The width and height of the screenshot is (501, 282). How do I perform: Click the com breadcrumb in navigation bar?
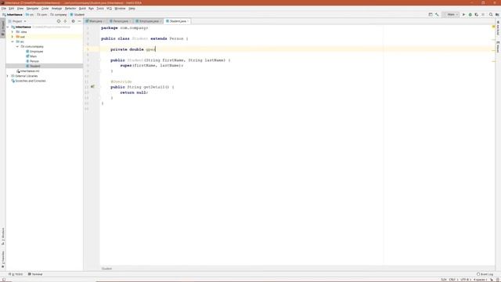click(41, 15)
